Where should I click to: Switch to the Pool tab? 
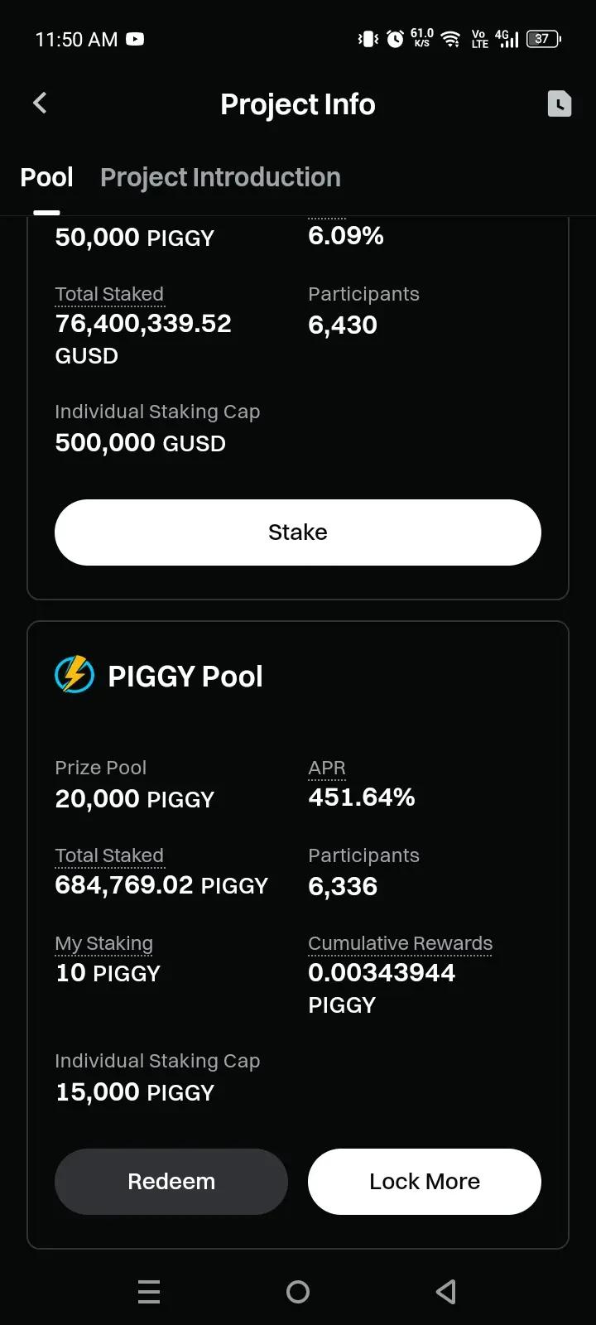click(46, 177)
